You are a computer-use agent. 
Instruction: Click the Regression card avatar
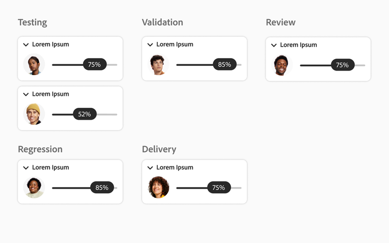[x=34, y=188]
